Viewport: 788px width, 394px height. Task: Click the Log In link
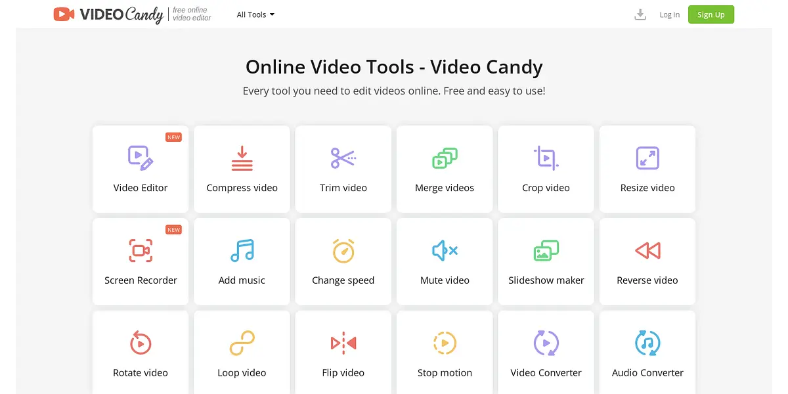[669, 14]
